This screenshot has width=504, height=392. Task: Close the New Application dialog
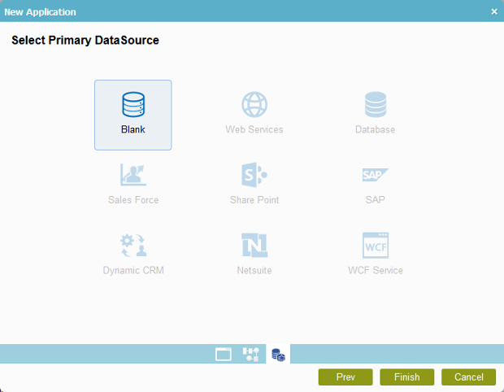click(494, 12)
